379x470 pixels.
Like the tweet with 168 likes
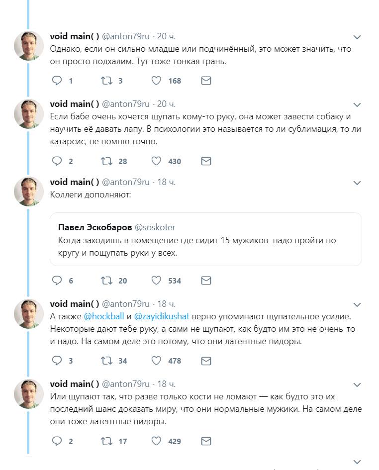pos(156,81)
